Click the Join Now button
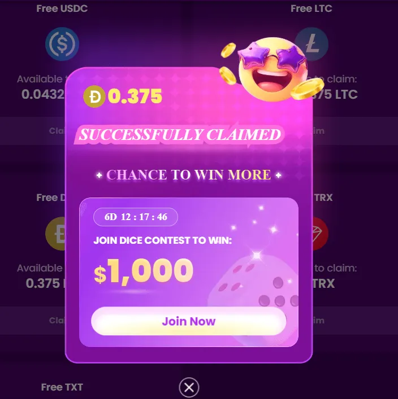 pyautogui.click(x=188, y=321)
